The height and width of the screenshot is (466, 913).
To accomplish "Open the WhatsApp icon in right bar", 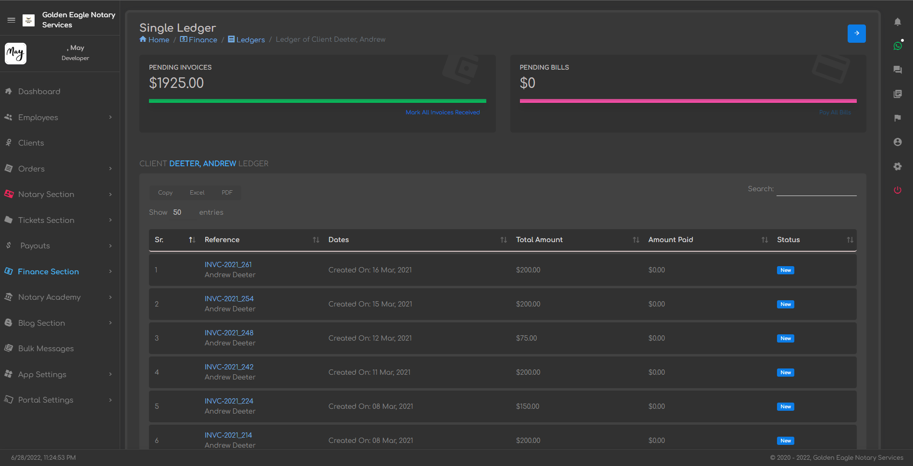I will tap(897, 46).
